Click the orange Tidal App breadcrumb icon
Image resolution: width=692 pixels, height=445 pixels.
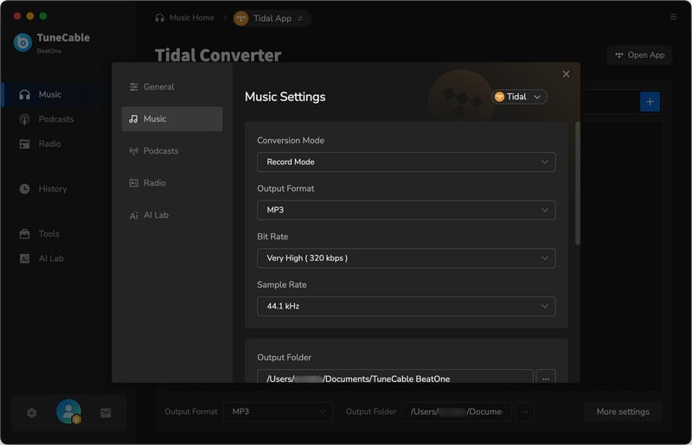click(241, 18)
